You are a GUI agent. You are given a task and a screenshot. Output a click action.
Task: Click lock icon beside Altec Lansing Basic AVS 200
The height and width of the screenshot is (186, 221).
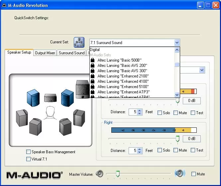pos(92,66)
